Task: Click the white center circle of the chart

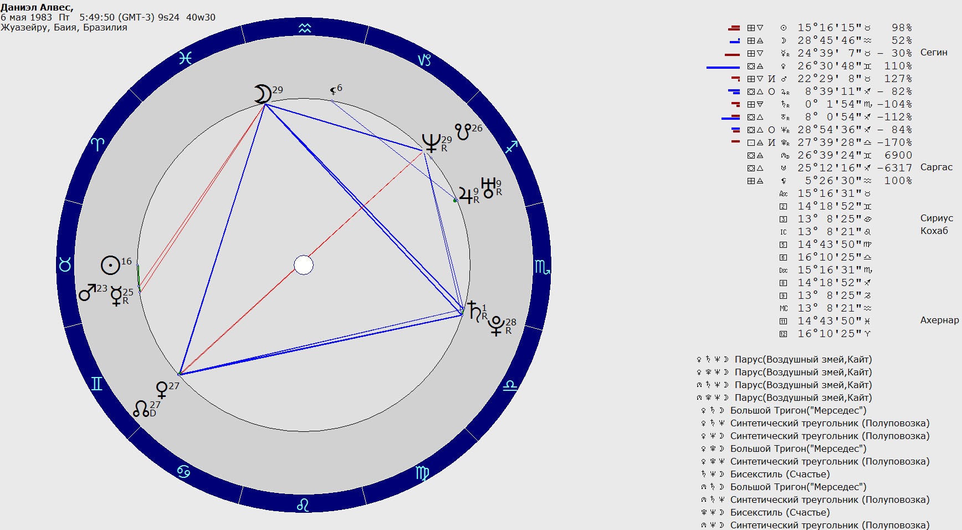Action: click(304, 265)
